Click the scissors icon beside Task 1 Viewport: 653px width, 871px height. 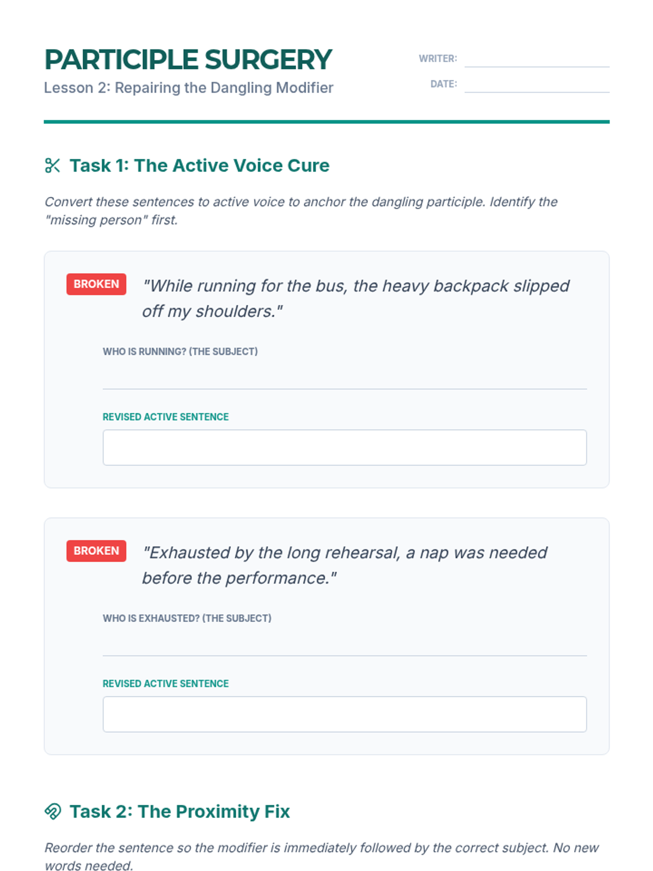pos(52,165)
